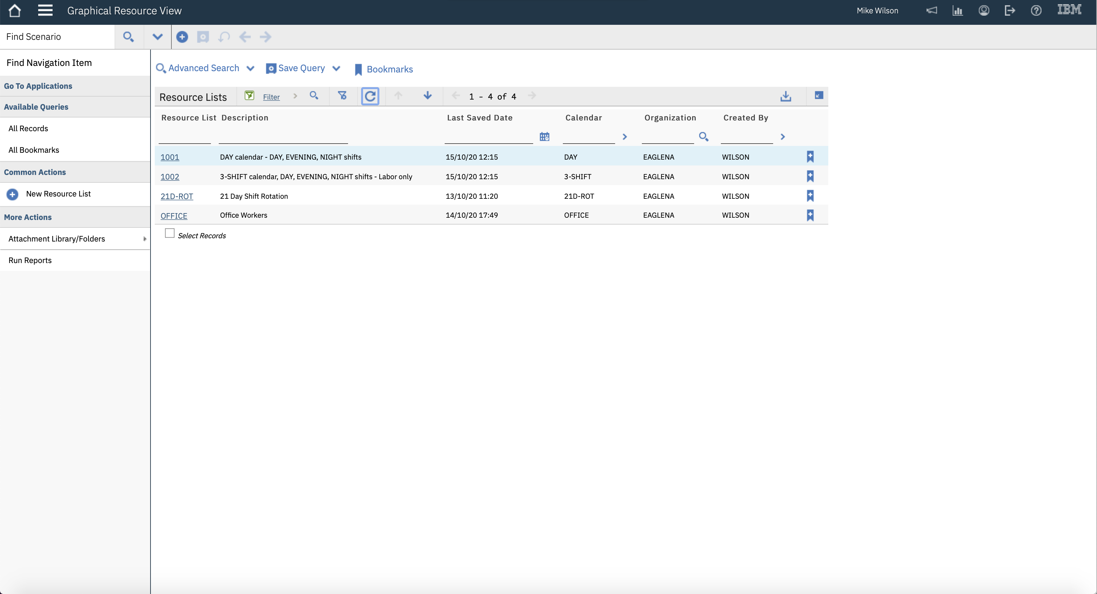
Task: Open Find Scenario dropdown chevron
Action: coord(158,37)
